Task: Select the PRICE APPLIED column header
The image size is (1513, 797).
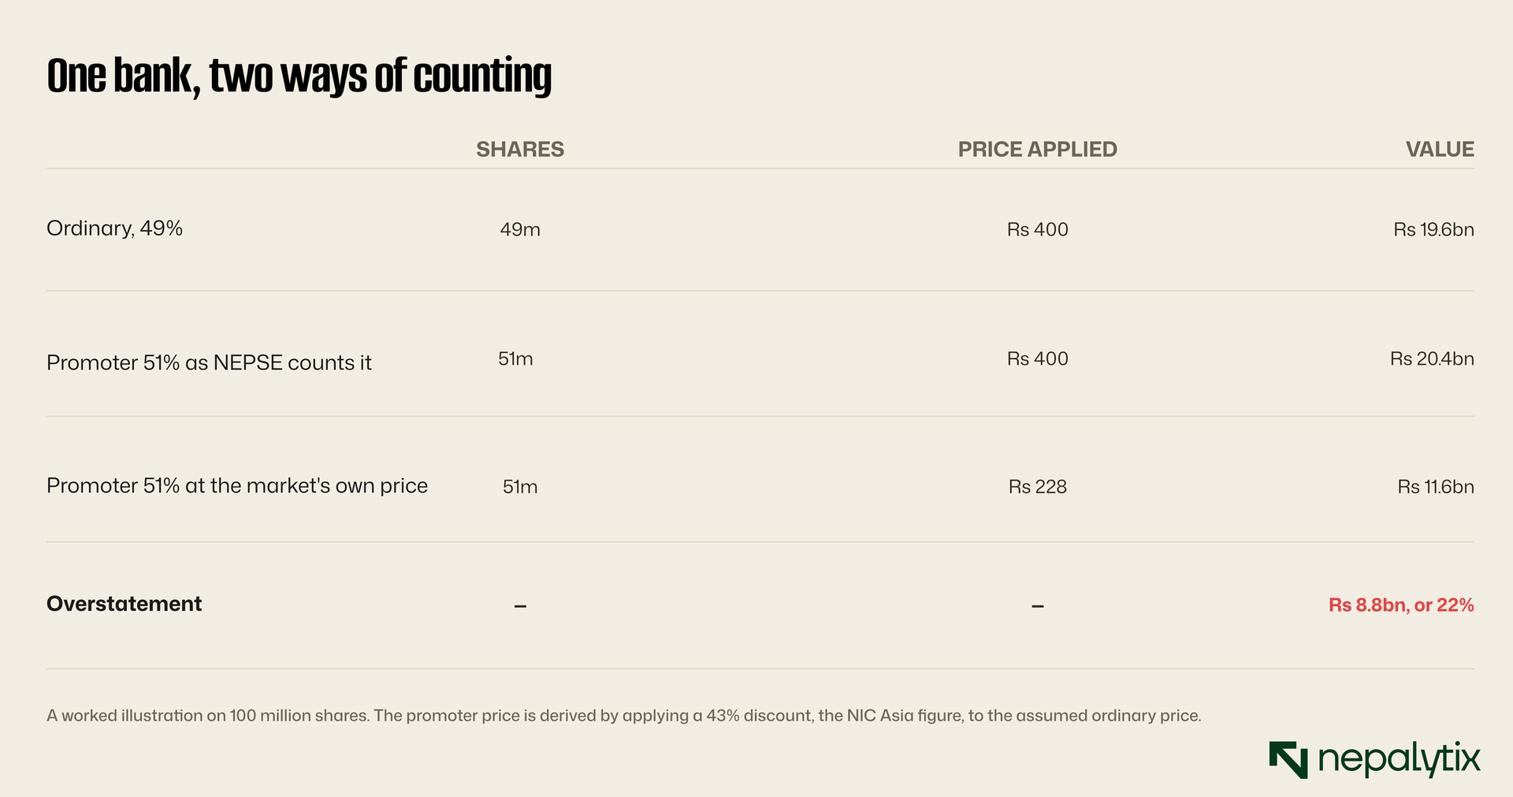Action: pos(1037,150)
